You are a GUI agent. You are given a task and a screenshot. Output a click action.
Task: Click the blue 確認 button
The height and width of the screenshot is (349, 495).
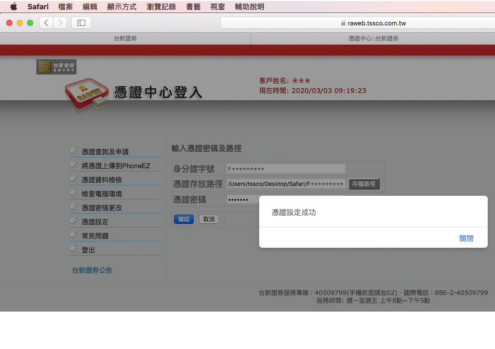pos(184,219)
